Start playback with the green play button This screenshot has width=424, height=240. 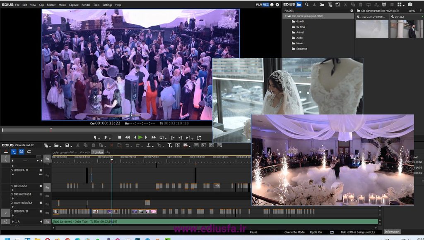point(140,137)
